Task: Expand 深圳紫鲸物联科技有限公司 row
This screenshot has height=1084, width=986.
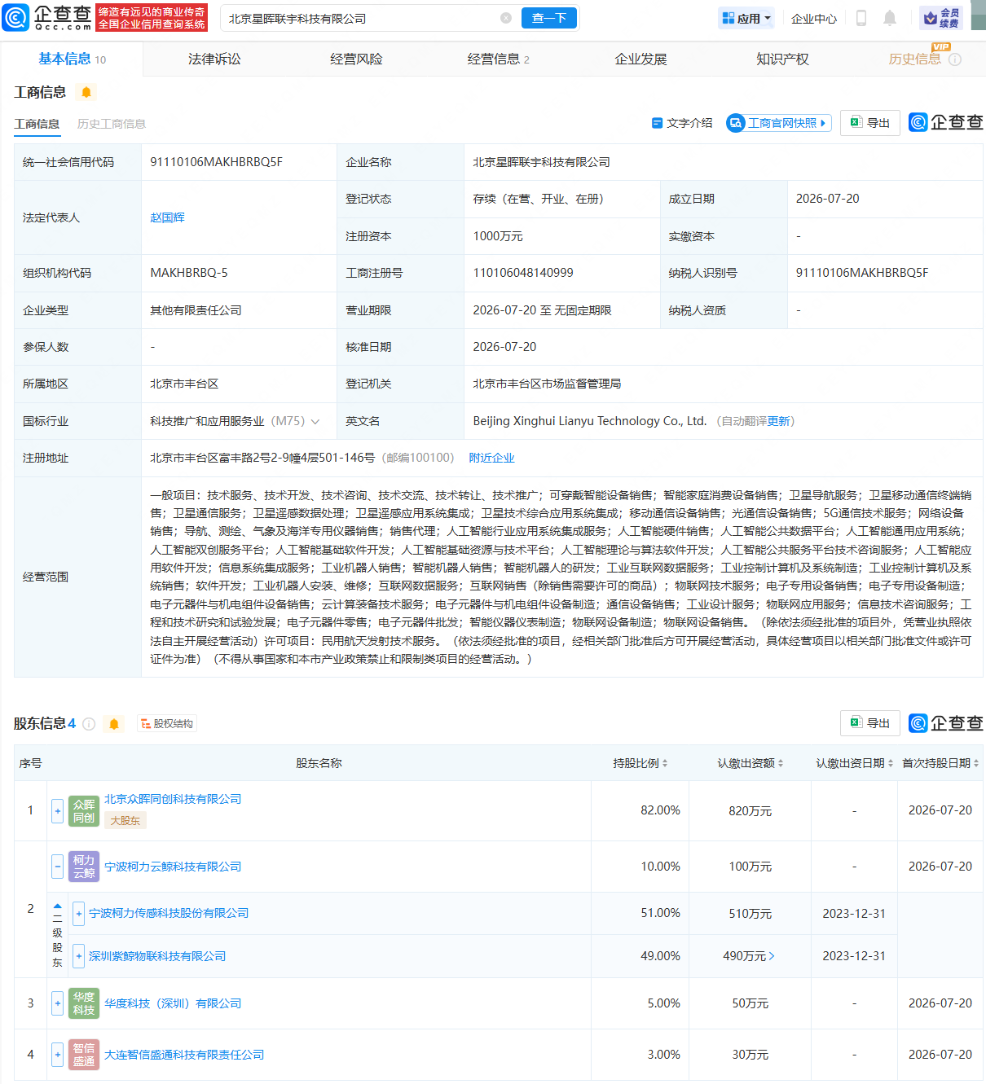Action: pyautogui.click(x=79, y=956)
